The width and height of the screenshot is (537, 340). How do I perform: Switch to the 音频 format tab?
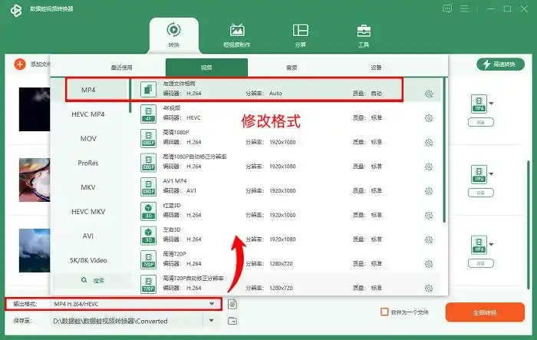click(292, 68)
